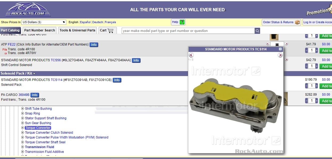Screen dimensions: 332x159
Task: Click the RockAuto.com logo
Action: (28, 10)
